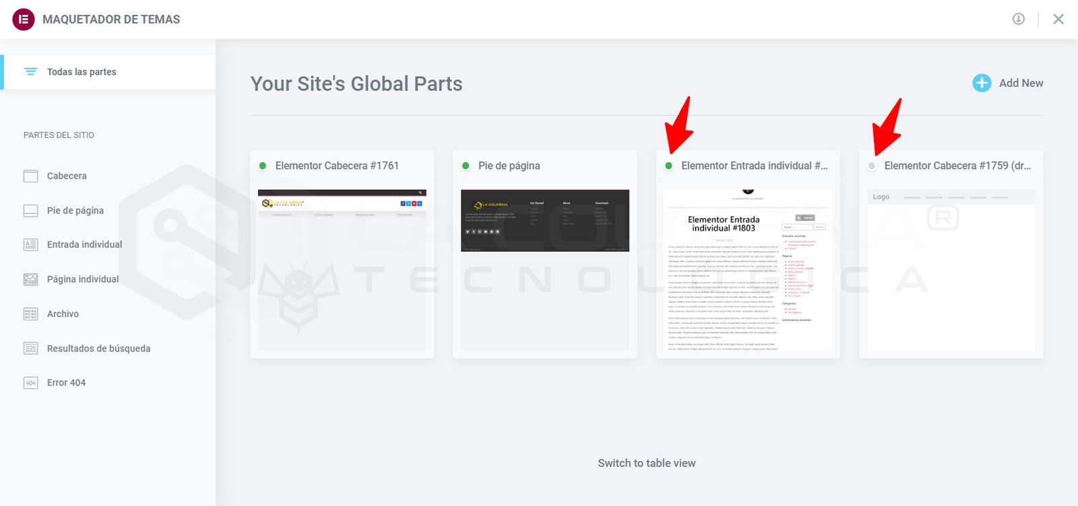Select the Cabecera sidebar icon
Screen dimensions: 1078x506
pyautogui.click(x=31, y=176)
